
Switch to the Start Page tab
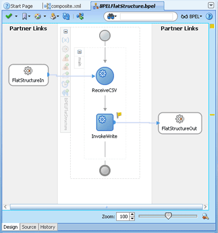point(18,6)
